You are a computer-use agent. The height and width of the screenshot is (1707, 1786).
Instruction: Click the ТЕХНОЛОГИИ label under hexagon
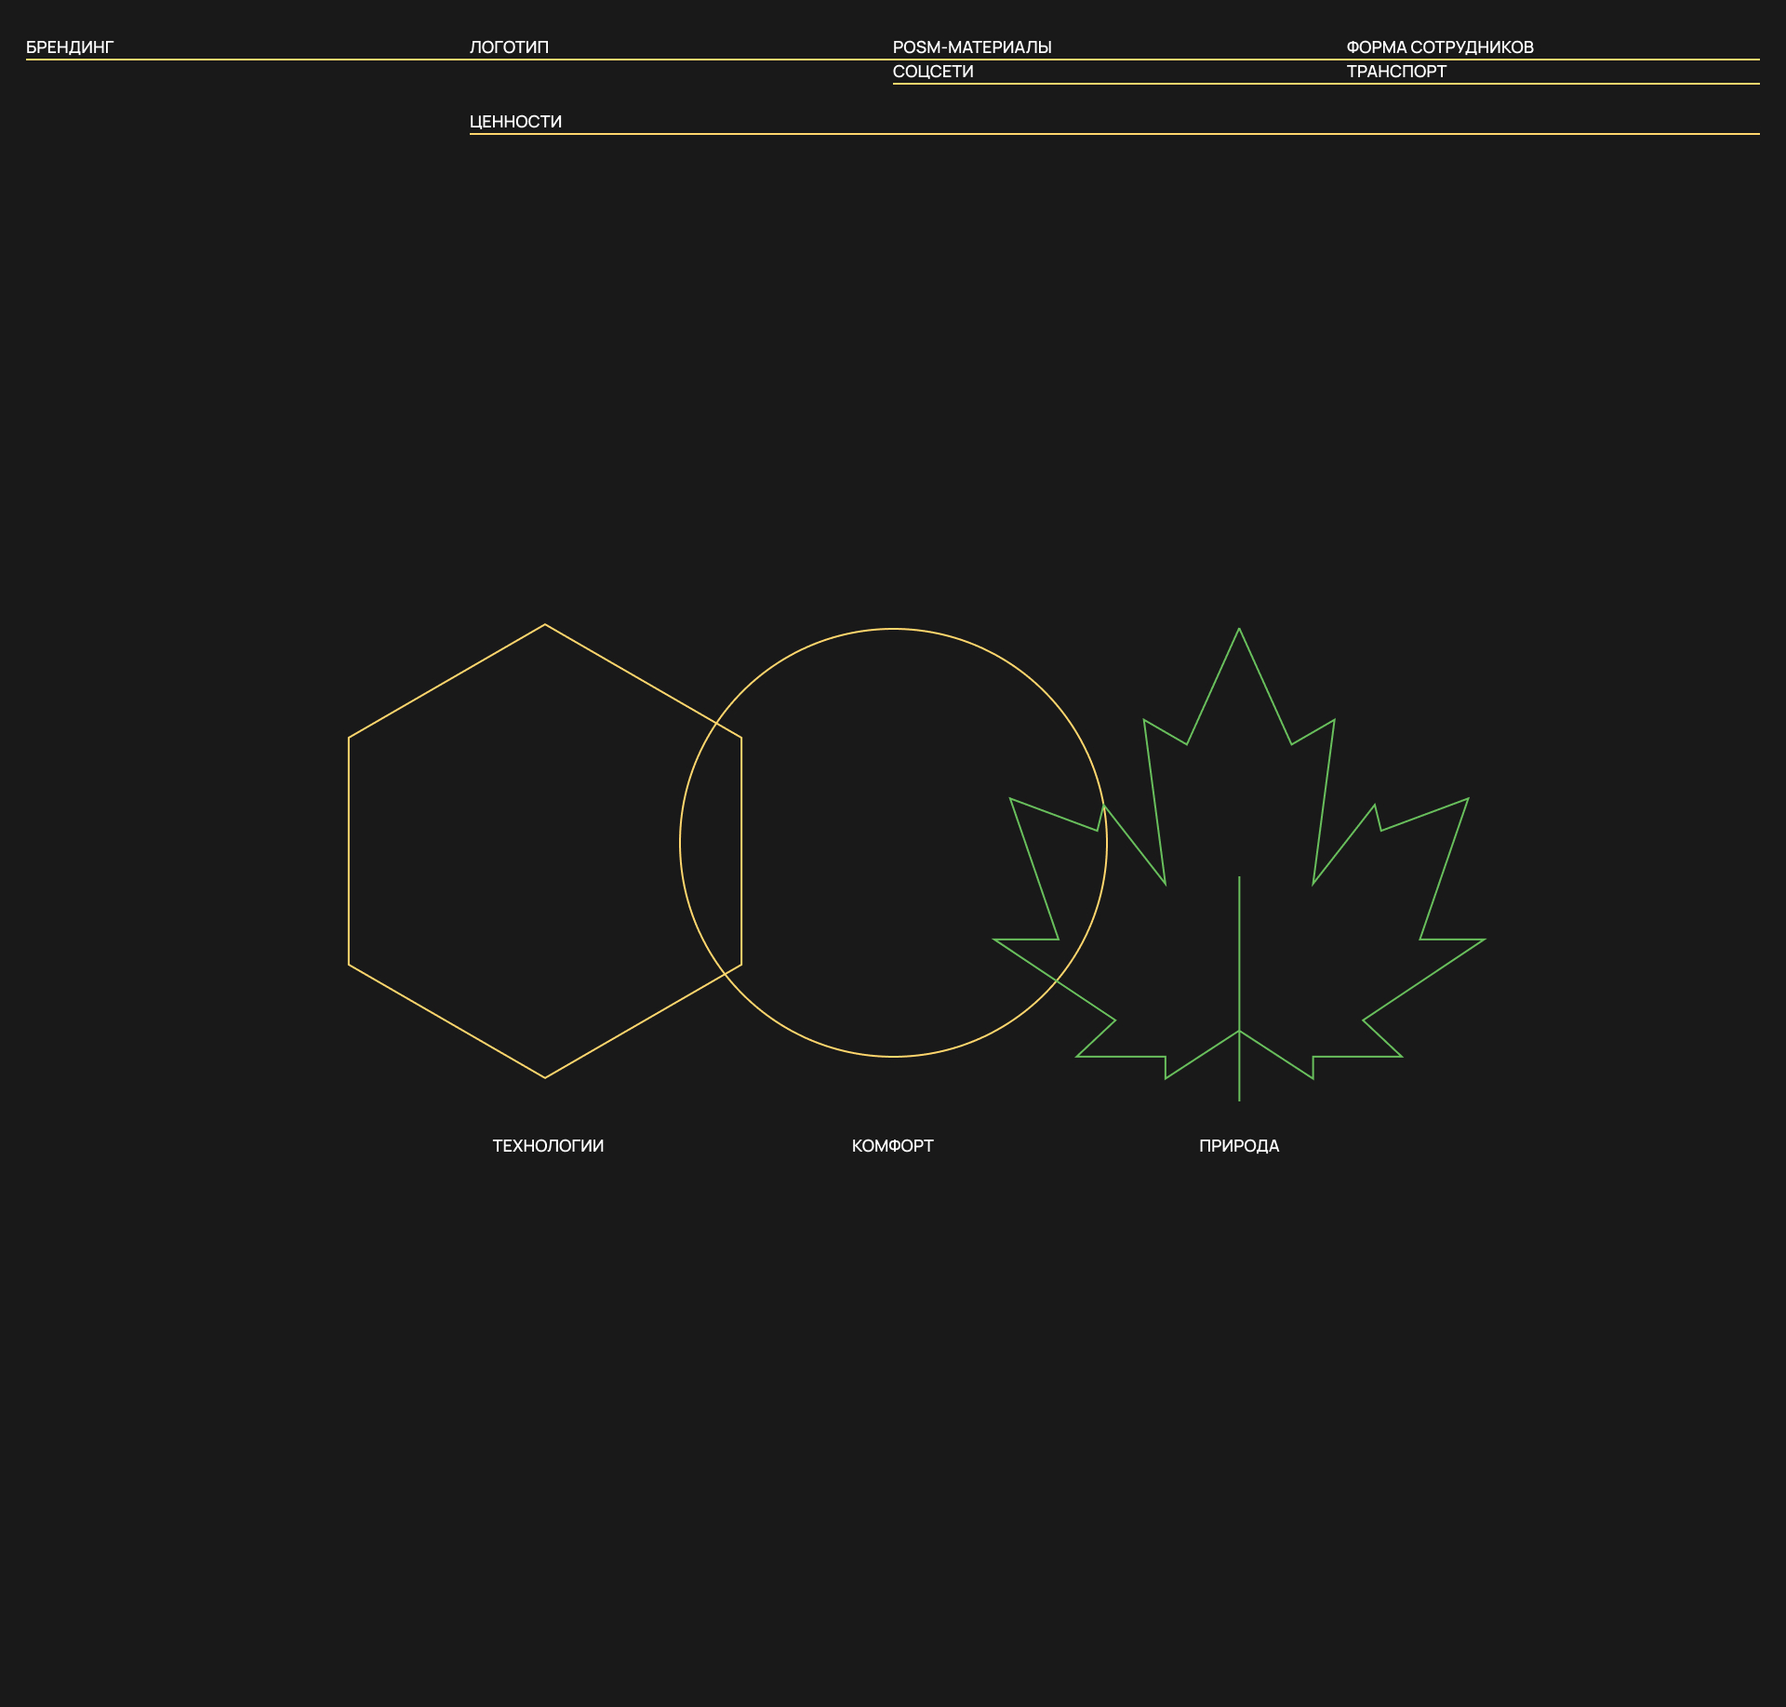pos(548,1146)
